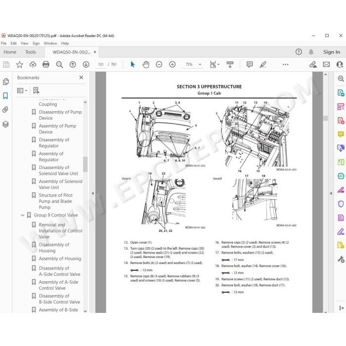Image resolution: width=346 pixels, height=346 pixels.
Task: Select the arrow Selection tool
Action: [x=132, y=64]
